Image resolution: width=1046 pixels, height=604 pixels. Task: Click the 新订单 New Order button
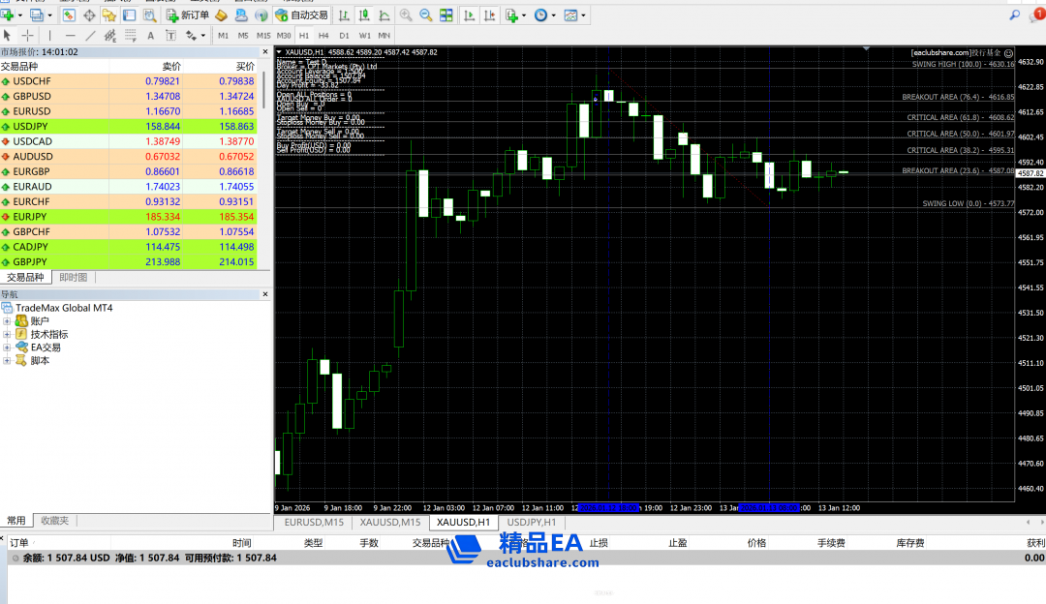(188, 15)
